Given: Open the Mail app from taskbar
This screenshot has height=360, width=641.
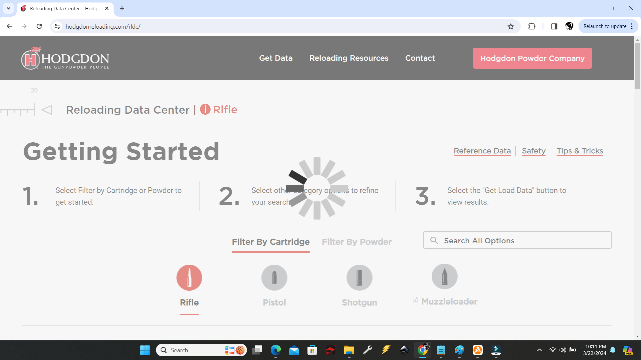Looking at the screenshot, I should pos(294,350).
